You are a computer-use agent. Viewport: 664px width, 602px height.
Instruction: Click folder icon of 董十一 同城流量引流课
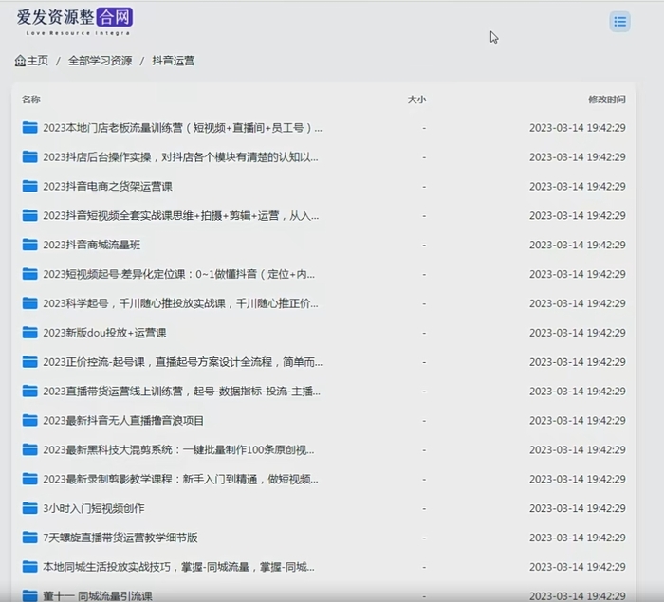29,595
